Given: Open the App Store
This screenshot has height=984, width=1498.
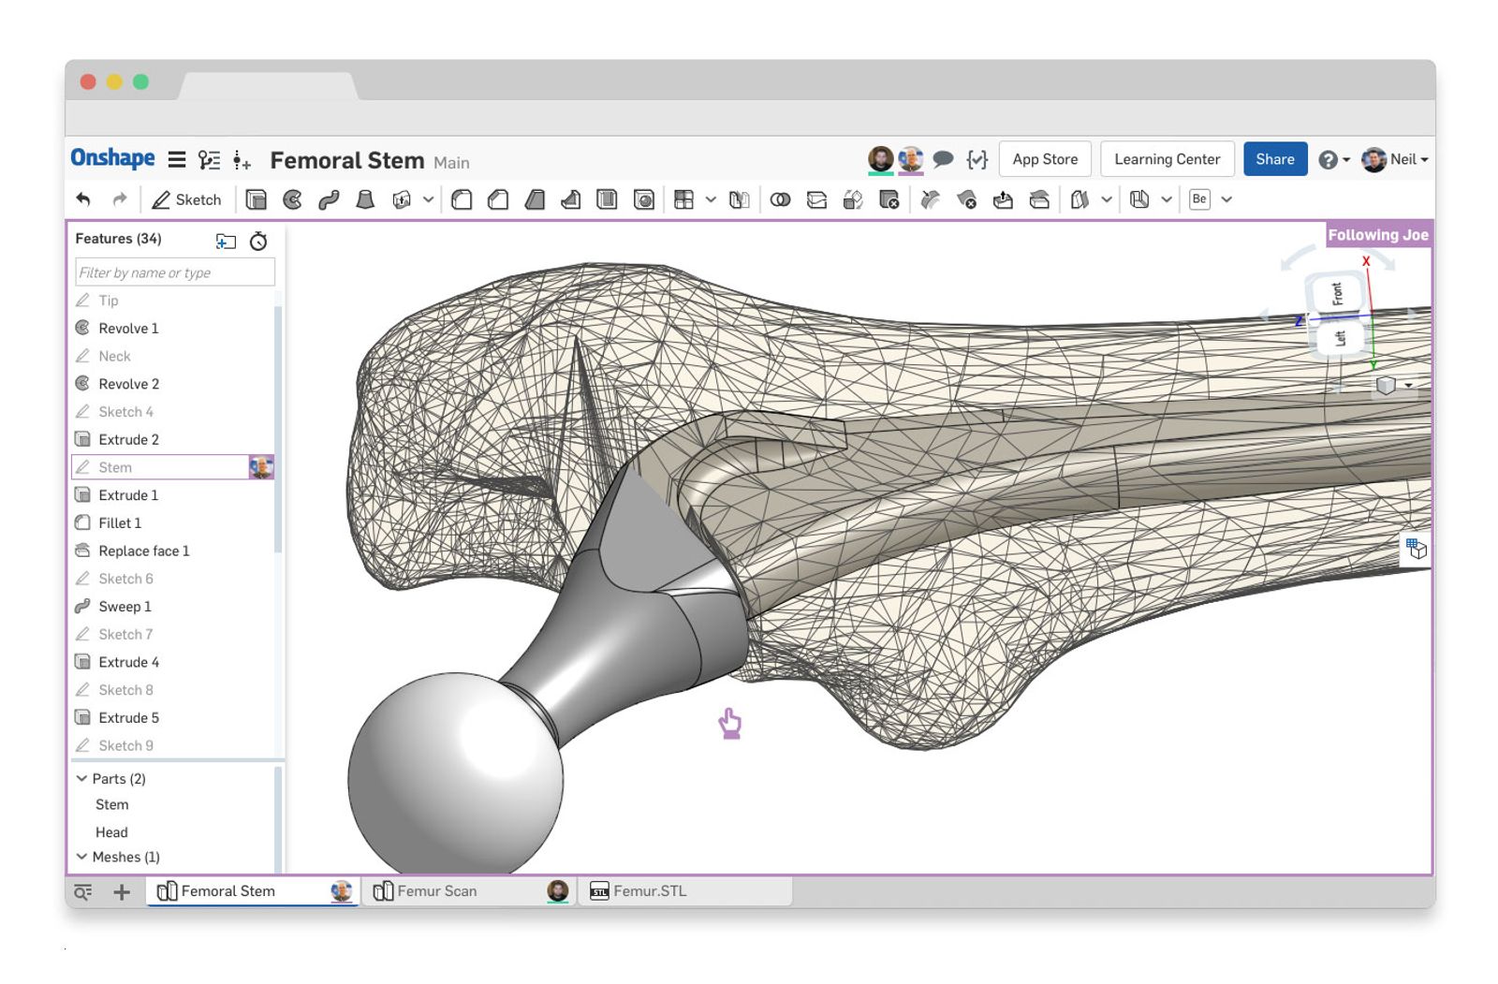Looking at the screenshot, I should tap(1045, 159).
